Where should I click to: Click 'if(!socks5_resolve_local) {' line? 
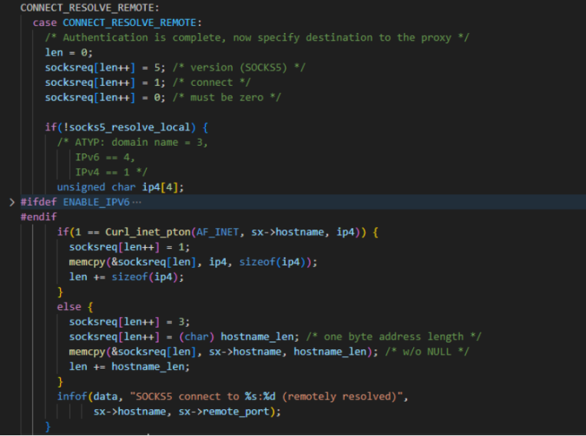pyautogui.click(x=127, y=127)
